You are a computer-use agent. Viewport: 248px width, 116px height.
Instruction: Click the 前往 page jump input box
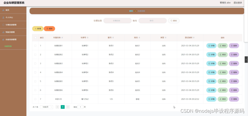click(80, 107)
